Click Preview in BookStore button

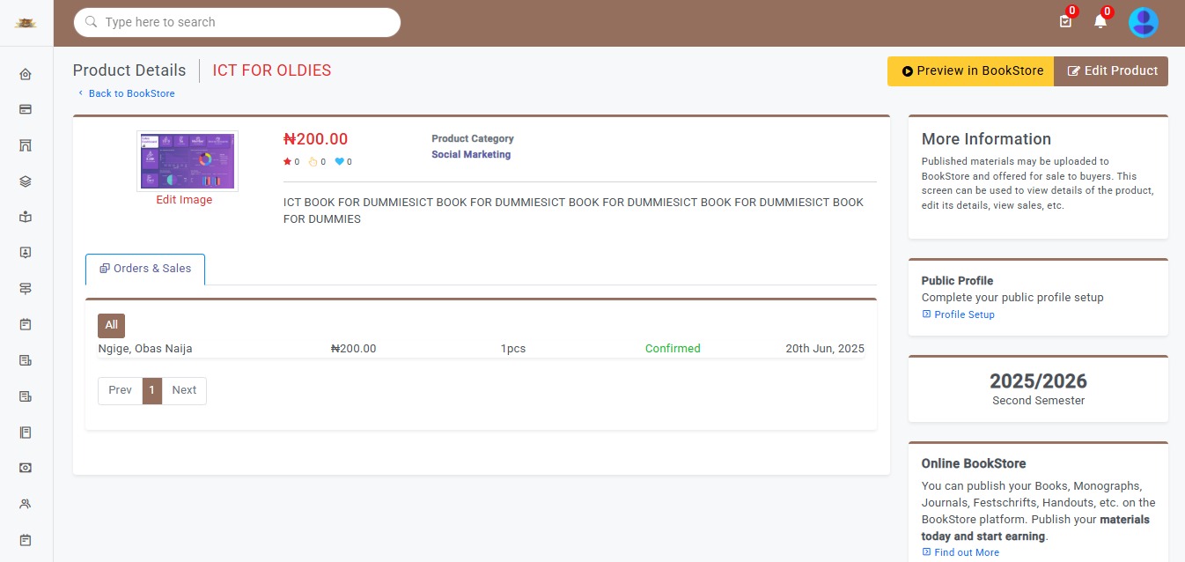pyautogui.click(x=970, y=71)
